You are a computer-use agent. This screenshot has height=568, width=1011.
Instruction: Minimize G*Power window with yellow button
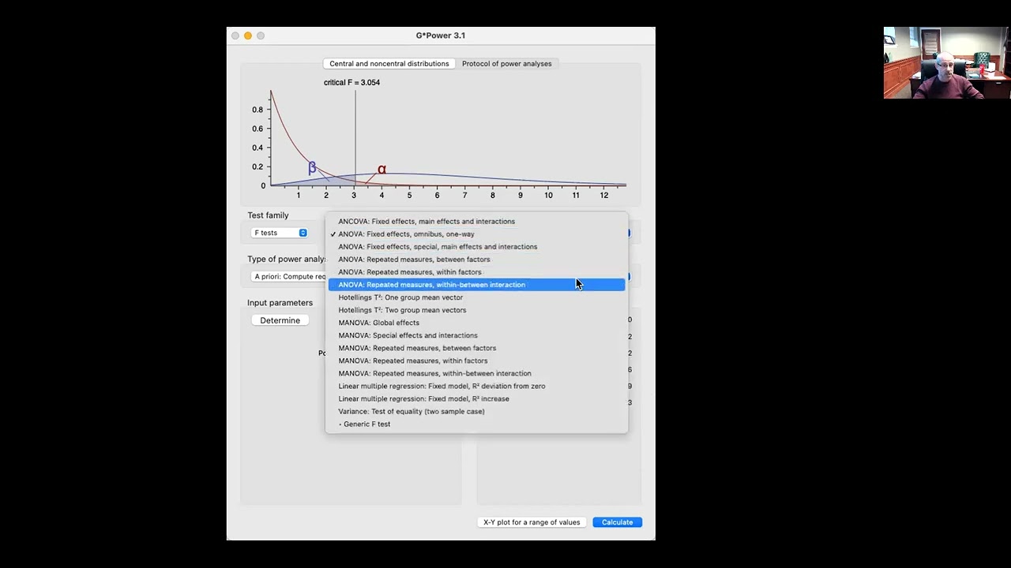(248, 35)
